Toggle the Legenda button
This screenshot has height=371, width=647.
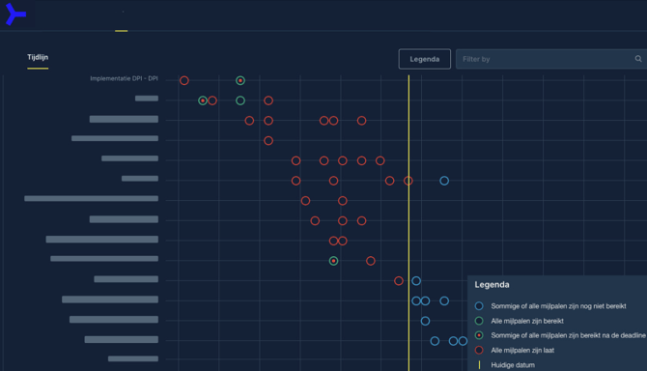[x=425, y=59]
